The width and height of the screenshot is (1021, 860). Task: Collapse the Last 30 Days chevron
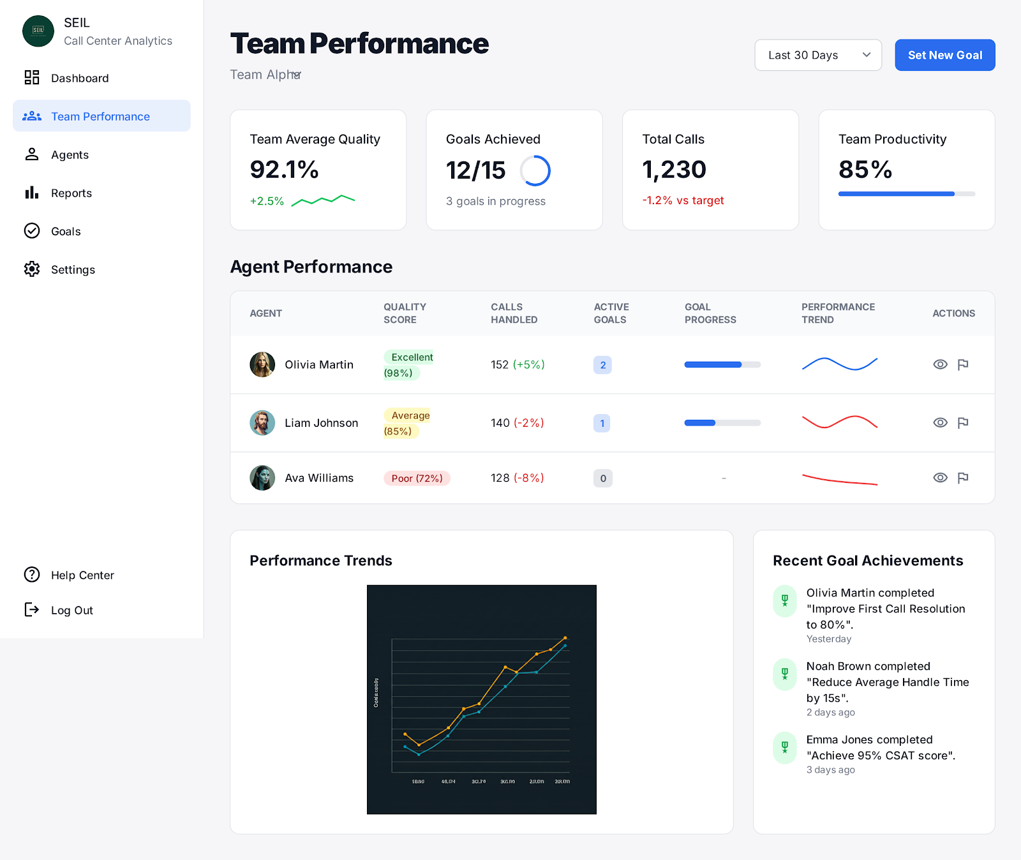(866, 55)
